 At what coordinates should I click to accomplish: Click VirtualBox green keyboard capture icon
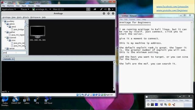pos(105,95)
